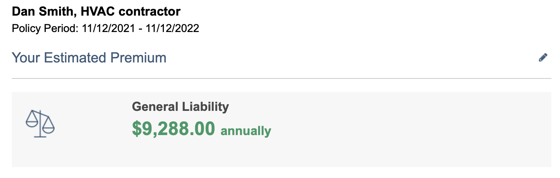
Task: Click the balance scales icon
Action: point(40,123)
